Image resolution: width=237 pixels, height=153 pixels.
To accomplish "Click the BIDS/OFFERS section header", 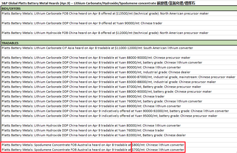I will (x=119, y=9).
